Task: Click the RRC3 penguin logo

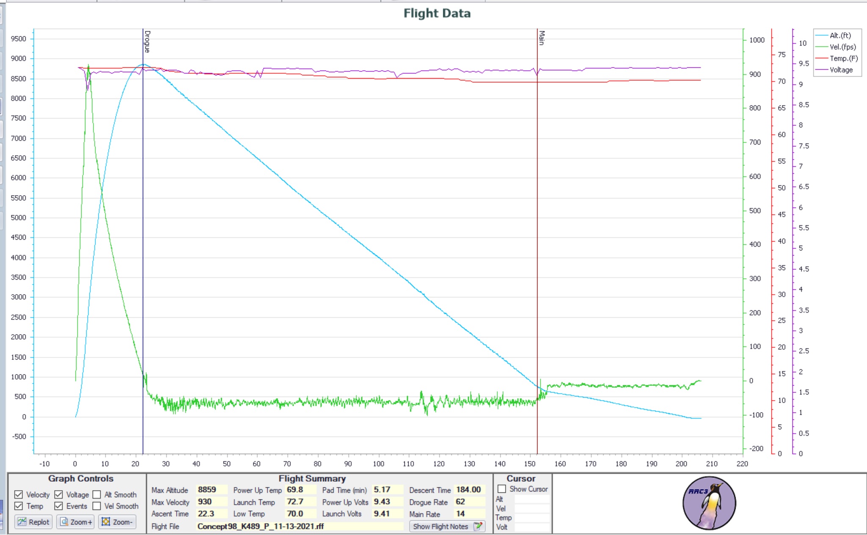Action: tap(709, 503)
